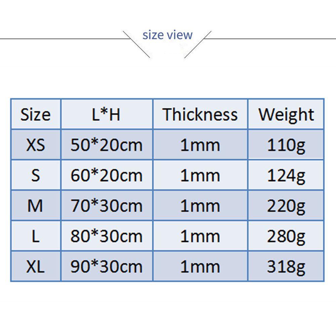Click the "size view" heading text
The height and width of the screenshot is (336, 336).
point(167,35)
